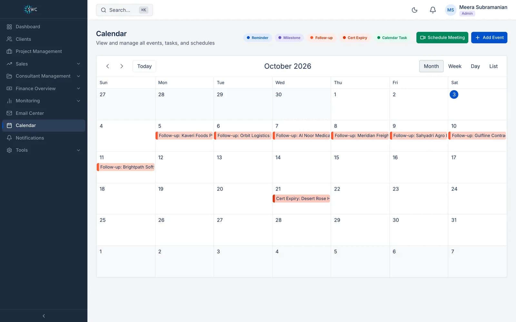This screenshot has height=322, width=516.
Task: Open Dashboard from sidebar
Action: click(44, 27)
